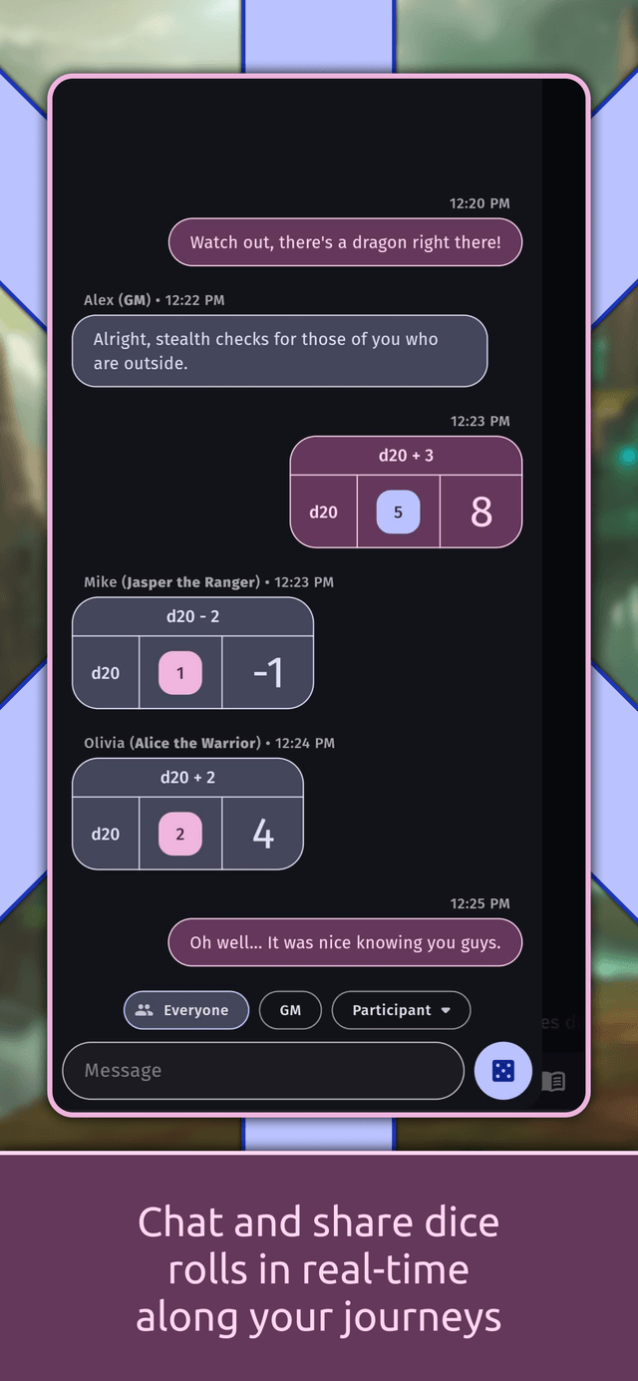This screenshot has height=1381, width=638.
Task: Open the journal book icon
Action: pos(553,1081)
